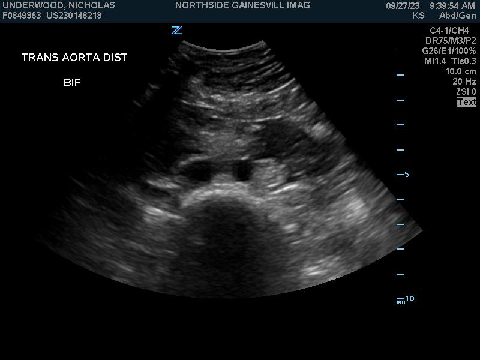
Task: Select patient name UNDERWOOD, NICHOLAS
Action: [x=59, y=5]
